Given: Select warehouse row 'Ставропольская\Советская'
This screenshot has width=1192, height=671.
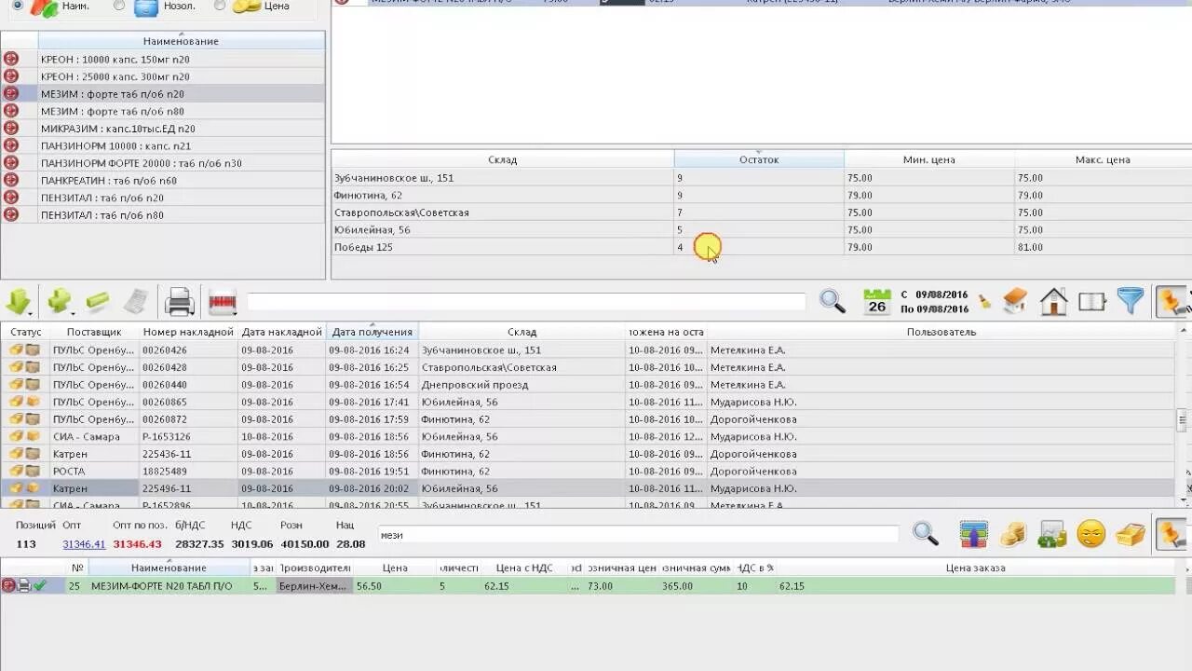Looking at the screenshot, I should [761, 212].
